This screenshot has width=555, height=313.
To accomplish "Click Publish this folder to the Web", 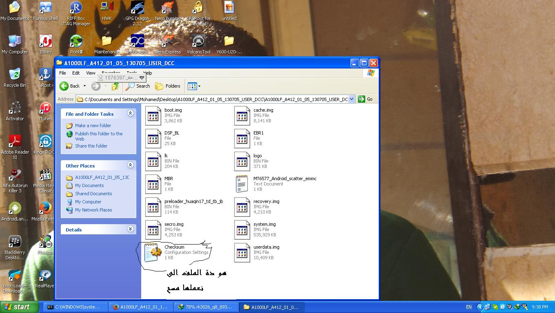I will [99, 136].
